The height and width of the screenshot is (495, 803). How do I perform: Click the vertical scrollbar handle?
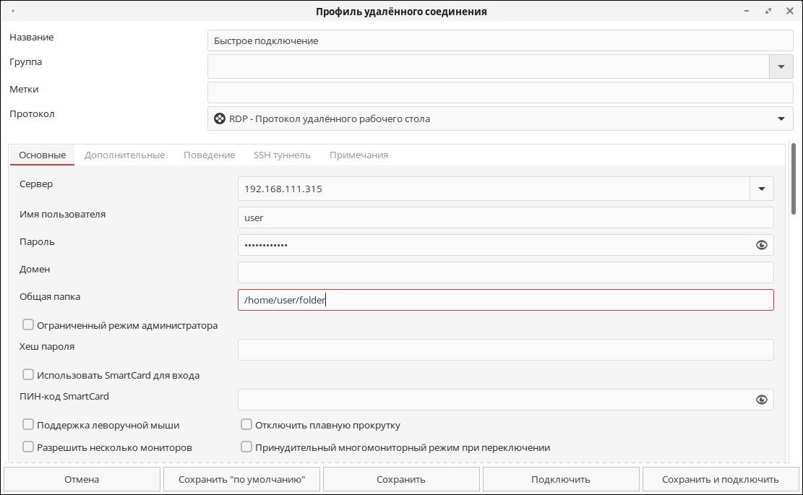pos(794,179)
